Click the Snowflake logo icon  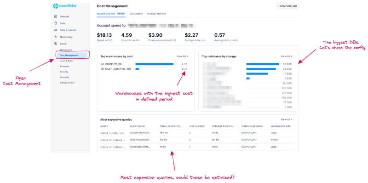tap(56, 6)
